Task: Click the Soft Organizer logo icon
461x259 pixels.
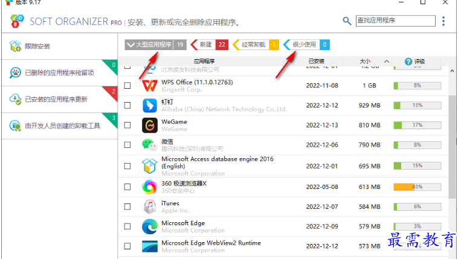Action: (x=17, y=21)
